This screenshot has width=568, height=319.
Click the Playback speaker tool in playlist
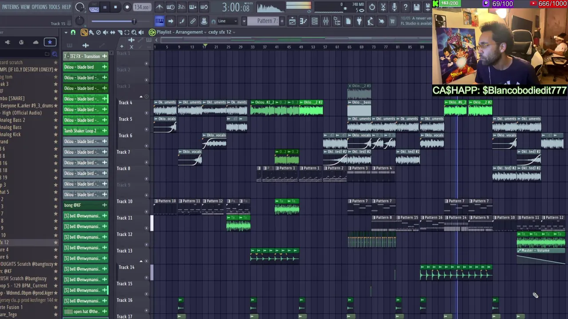point(141,32)
